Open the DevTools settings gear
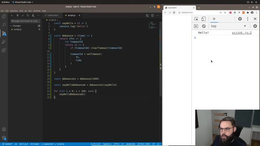 [x=240, y=19]
